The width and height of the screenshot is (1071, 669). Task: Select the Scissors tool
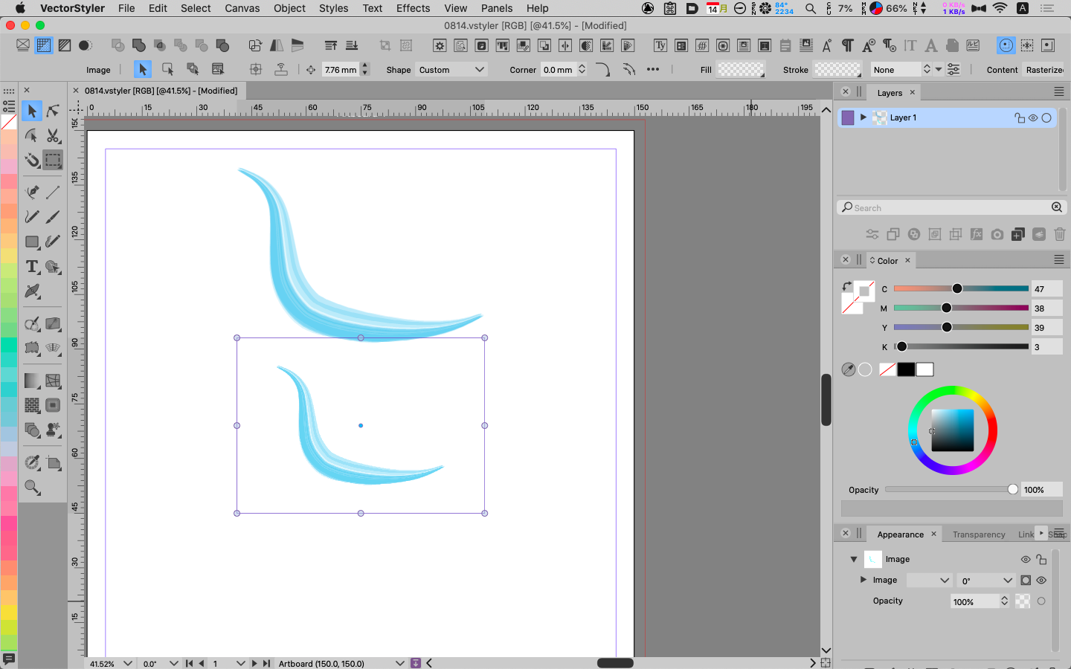pos(53,136)
